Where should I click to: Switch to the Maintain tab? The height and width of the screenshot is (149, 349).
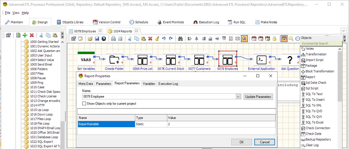point(14,22)
